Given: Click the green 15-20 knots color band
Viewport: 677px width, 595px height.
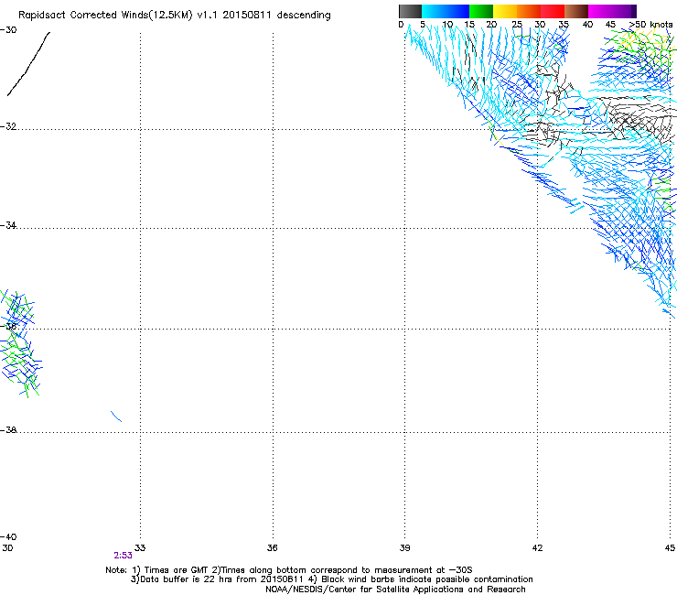Looking at the screenshot, I should 481,11.
